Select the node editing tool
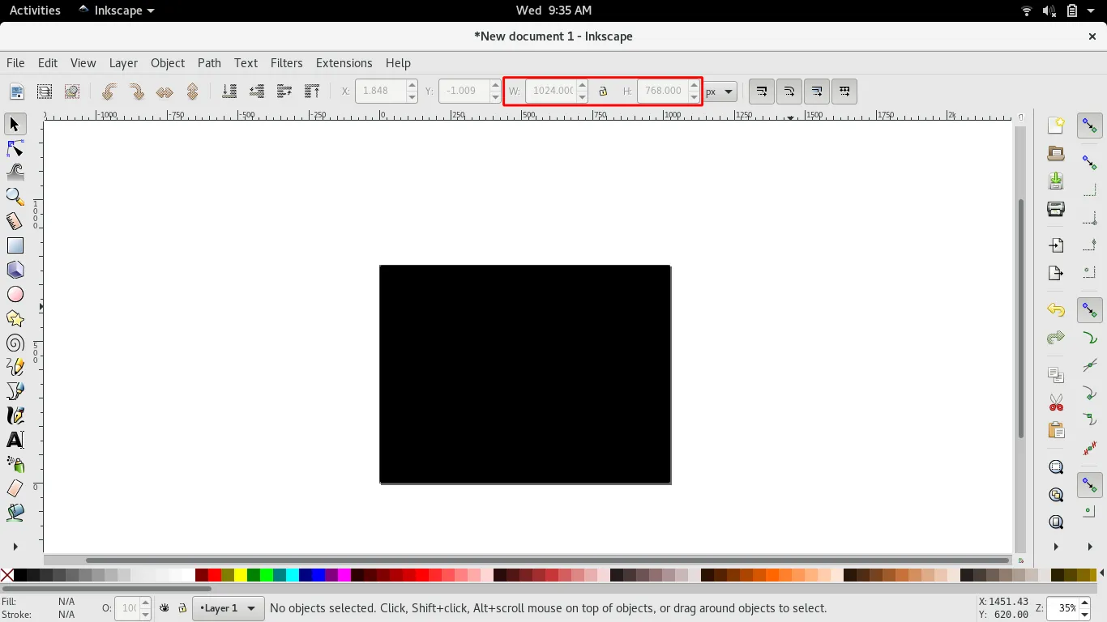The height and width of the screenshot is (622, 1107). coord(15,148)
